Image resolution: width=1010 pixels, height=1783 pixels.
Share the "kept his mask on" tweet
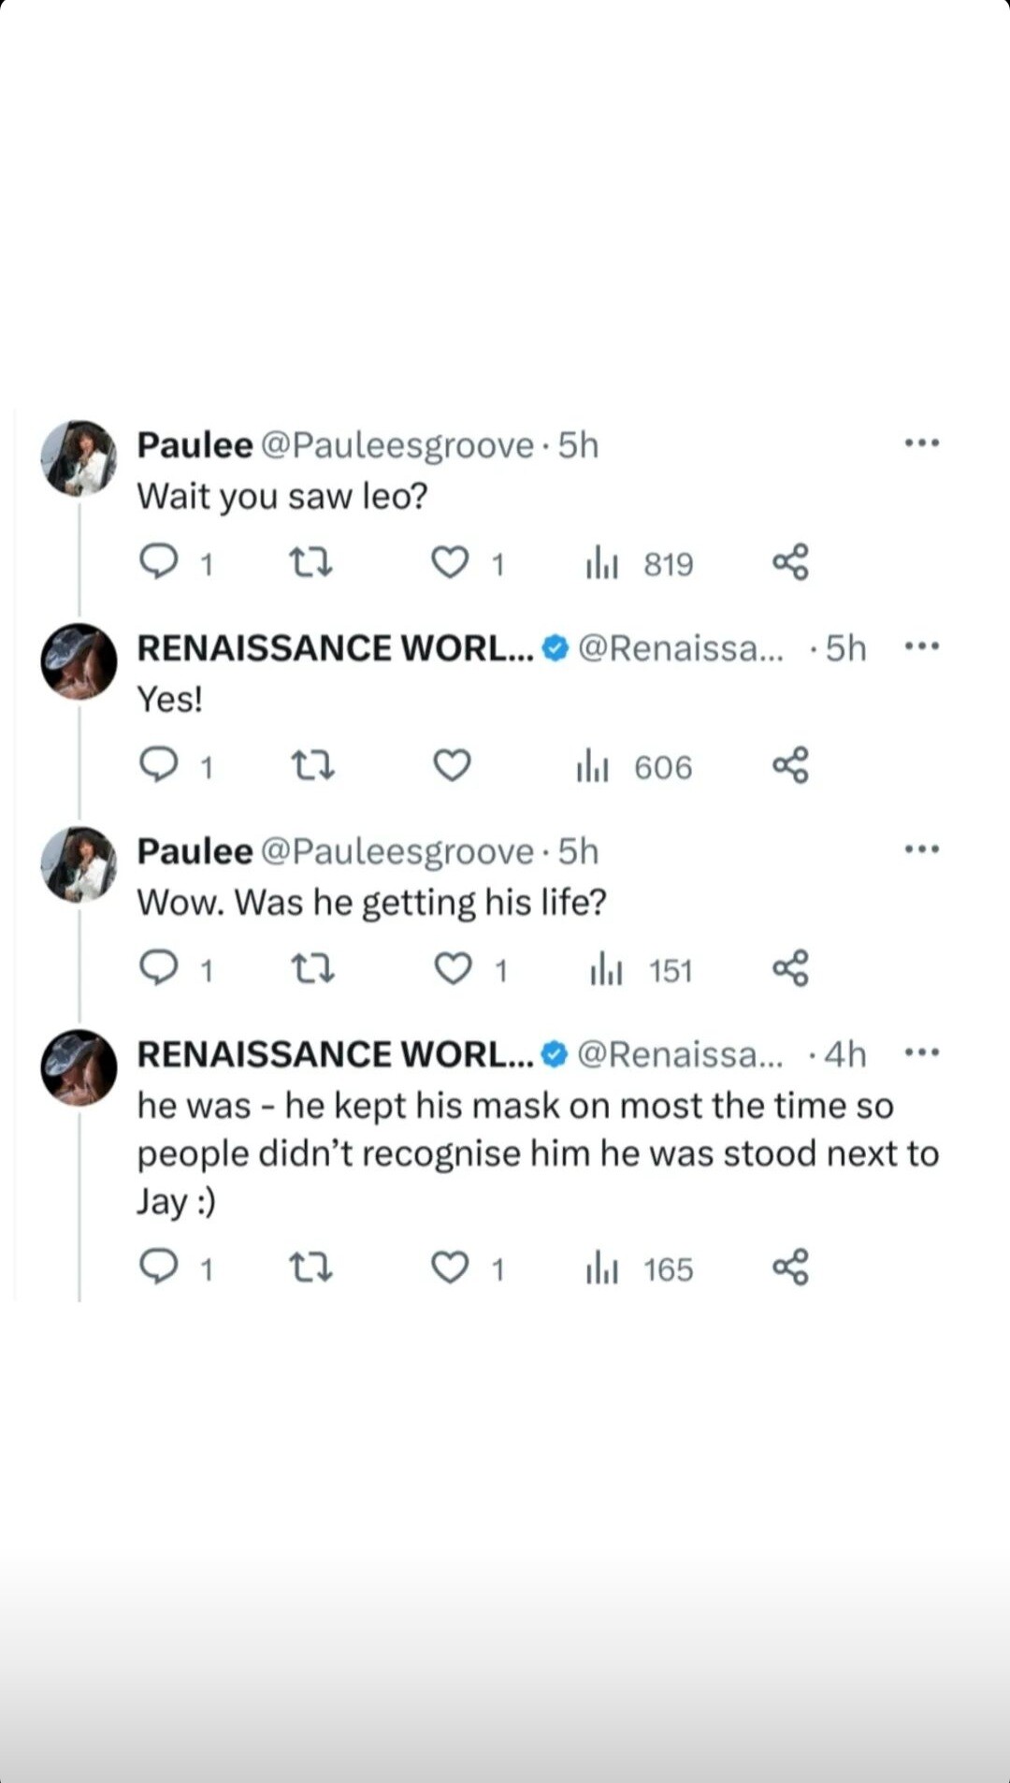[790, 1268]
